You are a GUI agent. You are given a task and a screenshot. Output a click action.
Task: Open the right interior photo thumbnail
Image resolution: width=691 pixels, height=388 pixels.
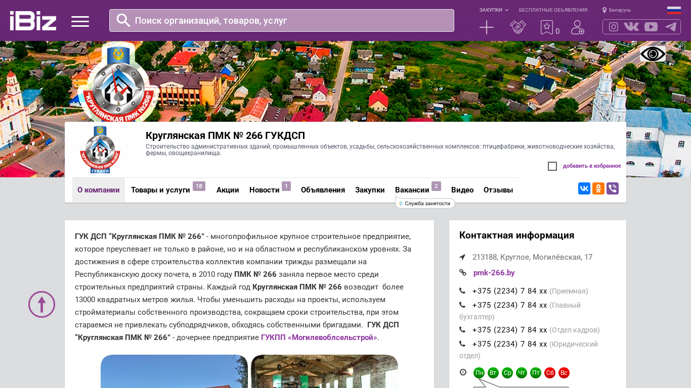pyautogui.click(x=324, y=371)
